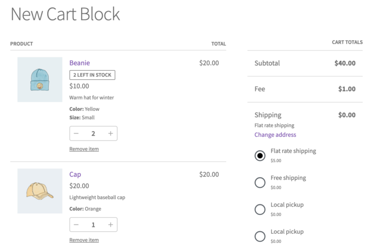
Task: Open the Cap product link
Action: click(x=75, y=174)
